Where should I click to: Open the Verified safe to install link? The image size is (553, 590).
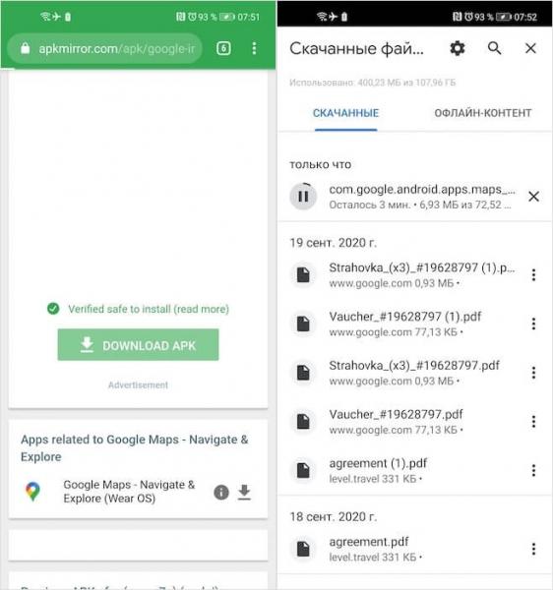149,309
